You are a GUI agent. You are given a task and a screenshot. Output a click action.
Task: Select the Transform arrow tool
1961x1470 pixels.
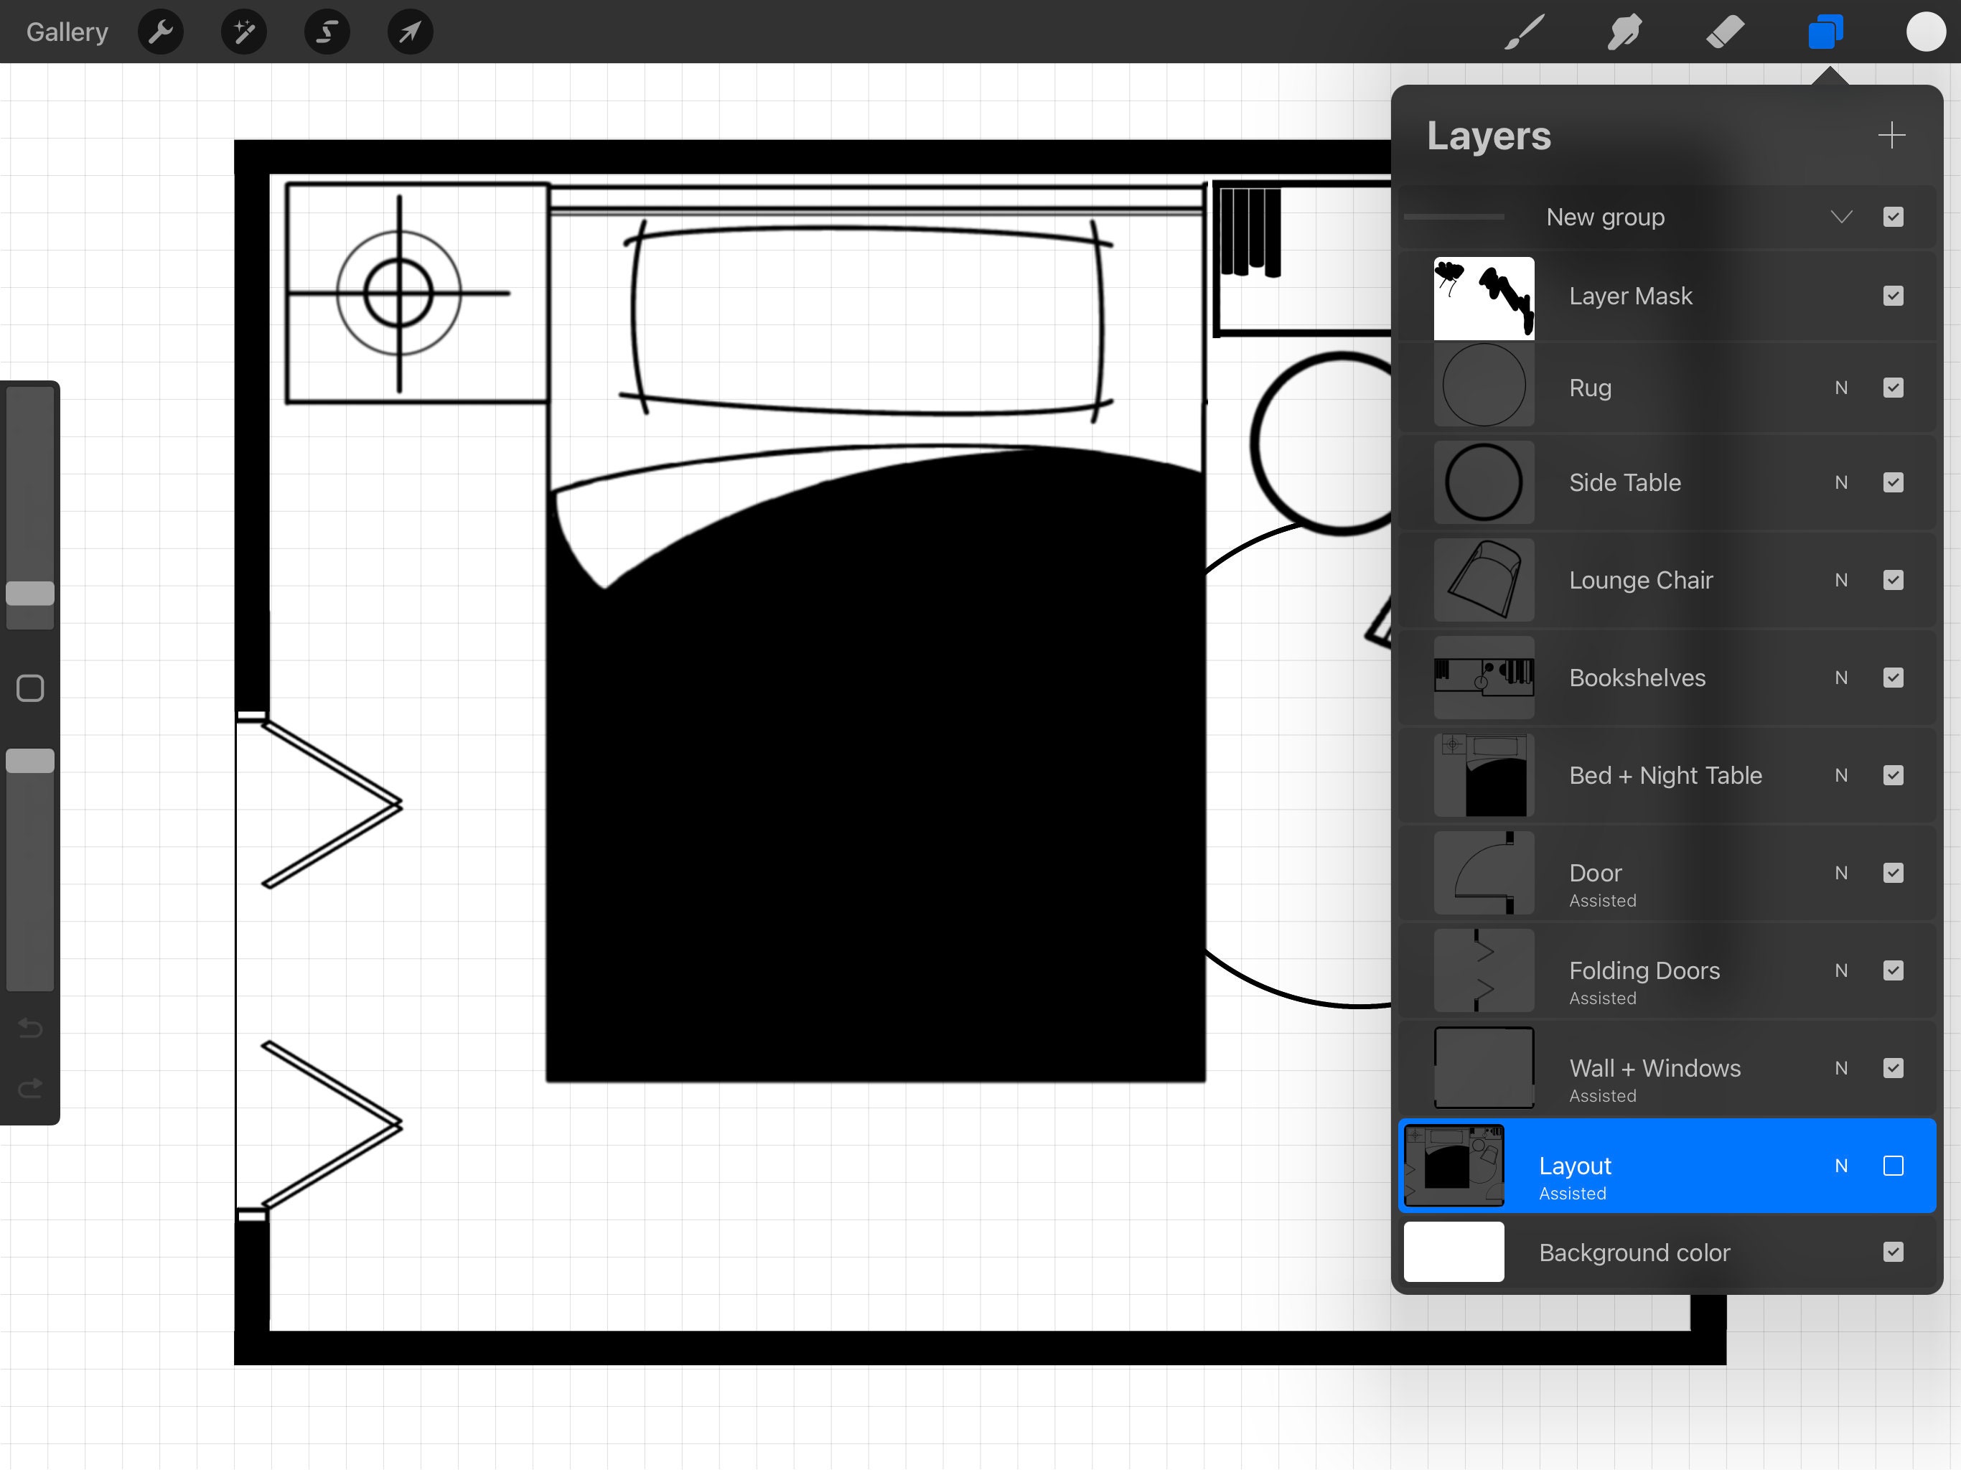click(x=408, y=32)
